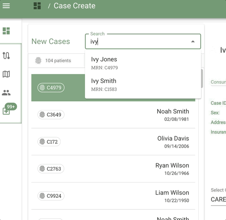Click the suggestions list scrollbar
The width and height of the screenshot is (226, 220).
point(202,78)
